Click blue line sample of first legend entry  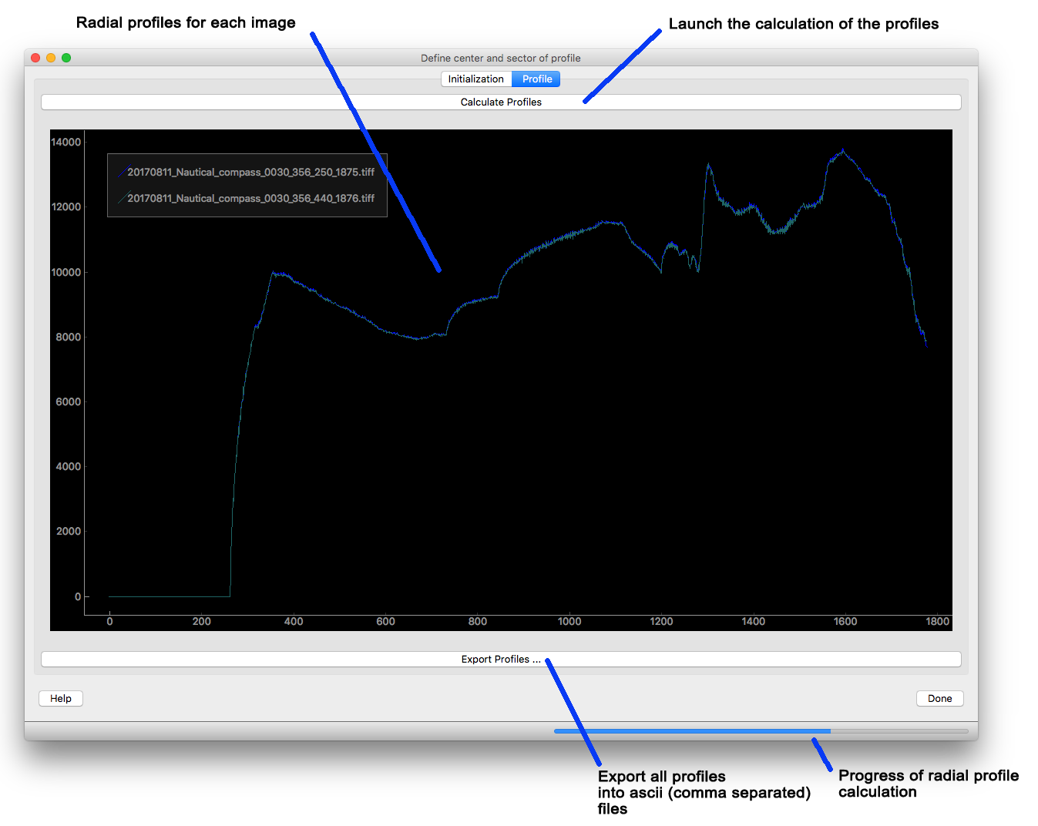pyautogui.click(x=122, y=173)
